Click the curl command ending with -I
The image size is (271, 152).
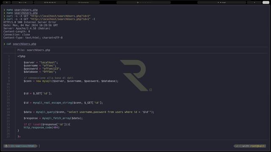tap(51, 19)
